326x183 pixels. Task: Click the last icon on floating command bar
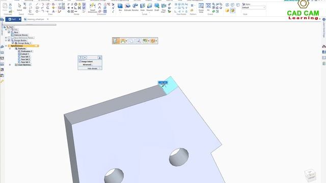click(153, 41)
